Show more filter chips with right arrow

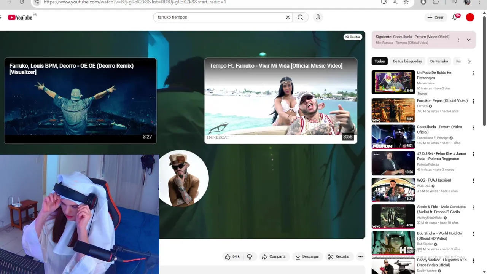pos(469,61)
